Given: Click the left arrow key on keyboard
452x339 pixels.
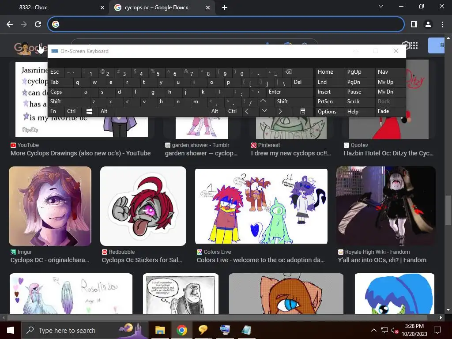Looking at the screenshot, I should coord(247,111).
